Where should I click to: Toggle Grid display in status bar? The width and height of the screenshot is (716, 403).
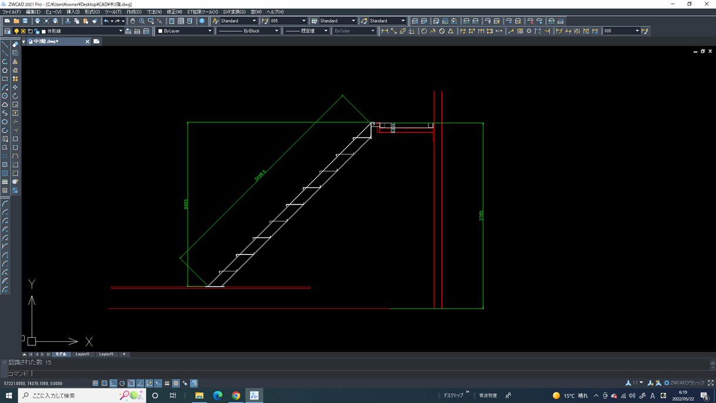pyautogui.click(x=104, y=384)
